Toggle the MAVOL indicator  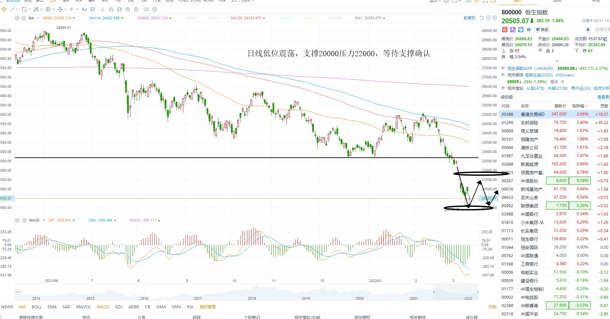pyautogui.click(x=84, y=307)
